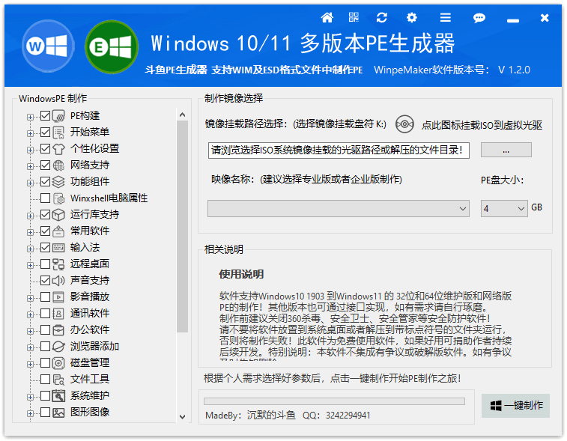Click disc icon to mount ISO

point(404,124)
